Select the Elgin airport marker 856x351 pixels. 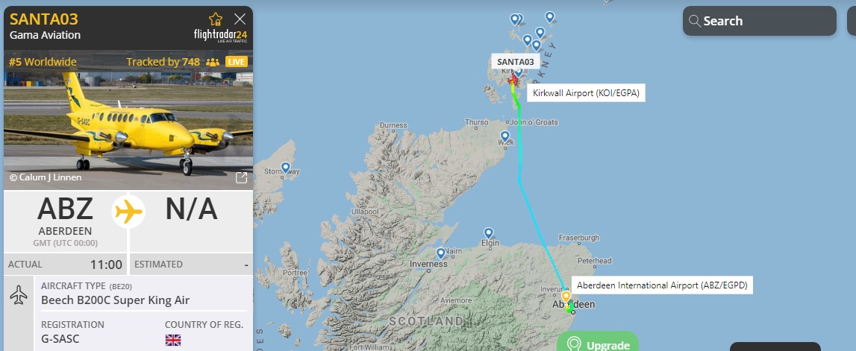[x=489, y=233]
